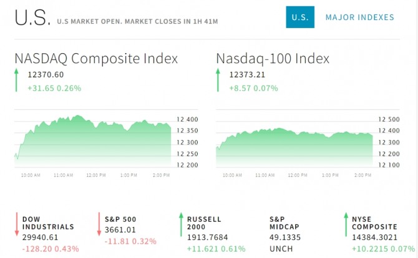
Task: Open the Dow Industrials index link
Action: (x=48, y=223)
